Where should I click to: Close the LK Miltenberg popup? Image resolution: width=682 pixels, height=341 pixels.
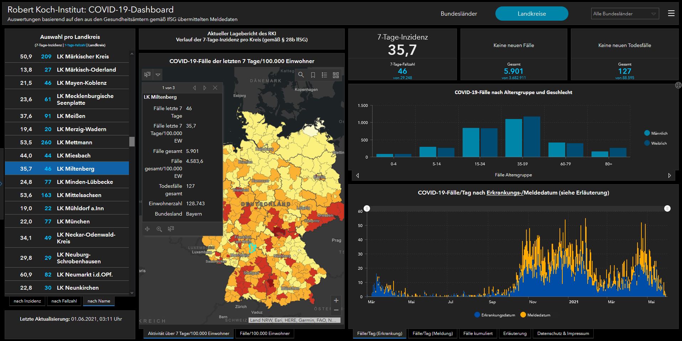click(215, 88)
